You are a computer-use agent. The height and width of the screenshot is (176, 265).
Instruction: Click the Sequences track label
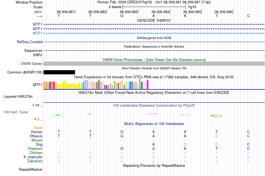coord(33,50)
